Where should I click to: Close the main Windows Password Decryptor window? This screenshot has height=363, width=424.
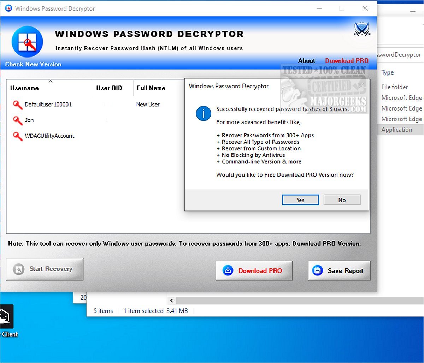point(365,8)
